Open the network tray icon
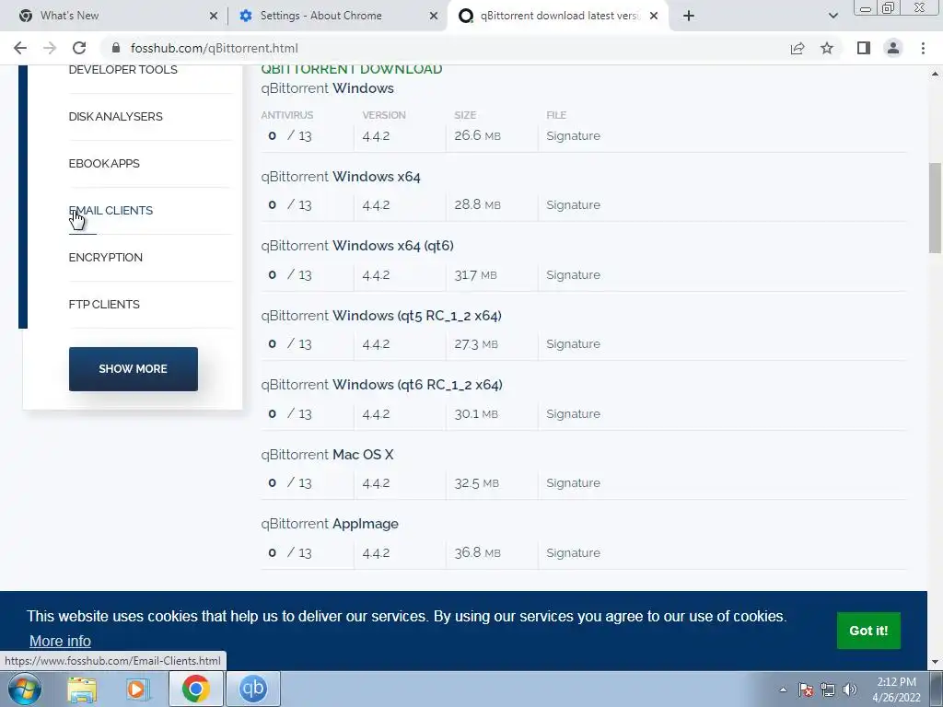 tap(828, 690)
